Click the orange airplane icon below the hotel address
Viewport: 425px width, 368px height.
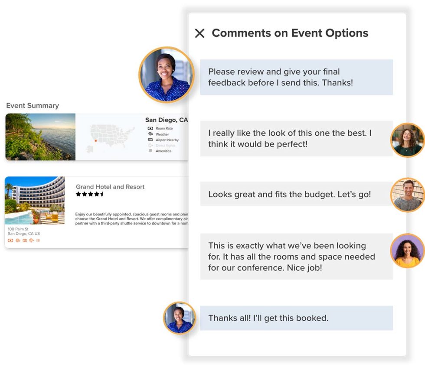click(x=31, y=240)
